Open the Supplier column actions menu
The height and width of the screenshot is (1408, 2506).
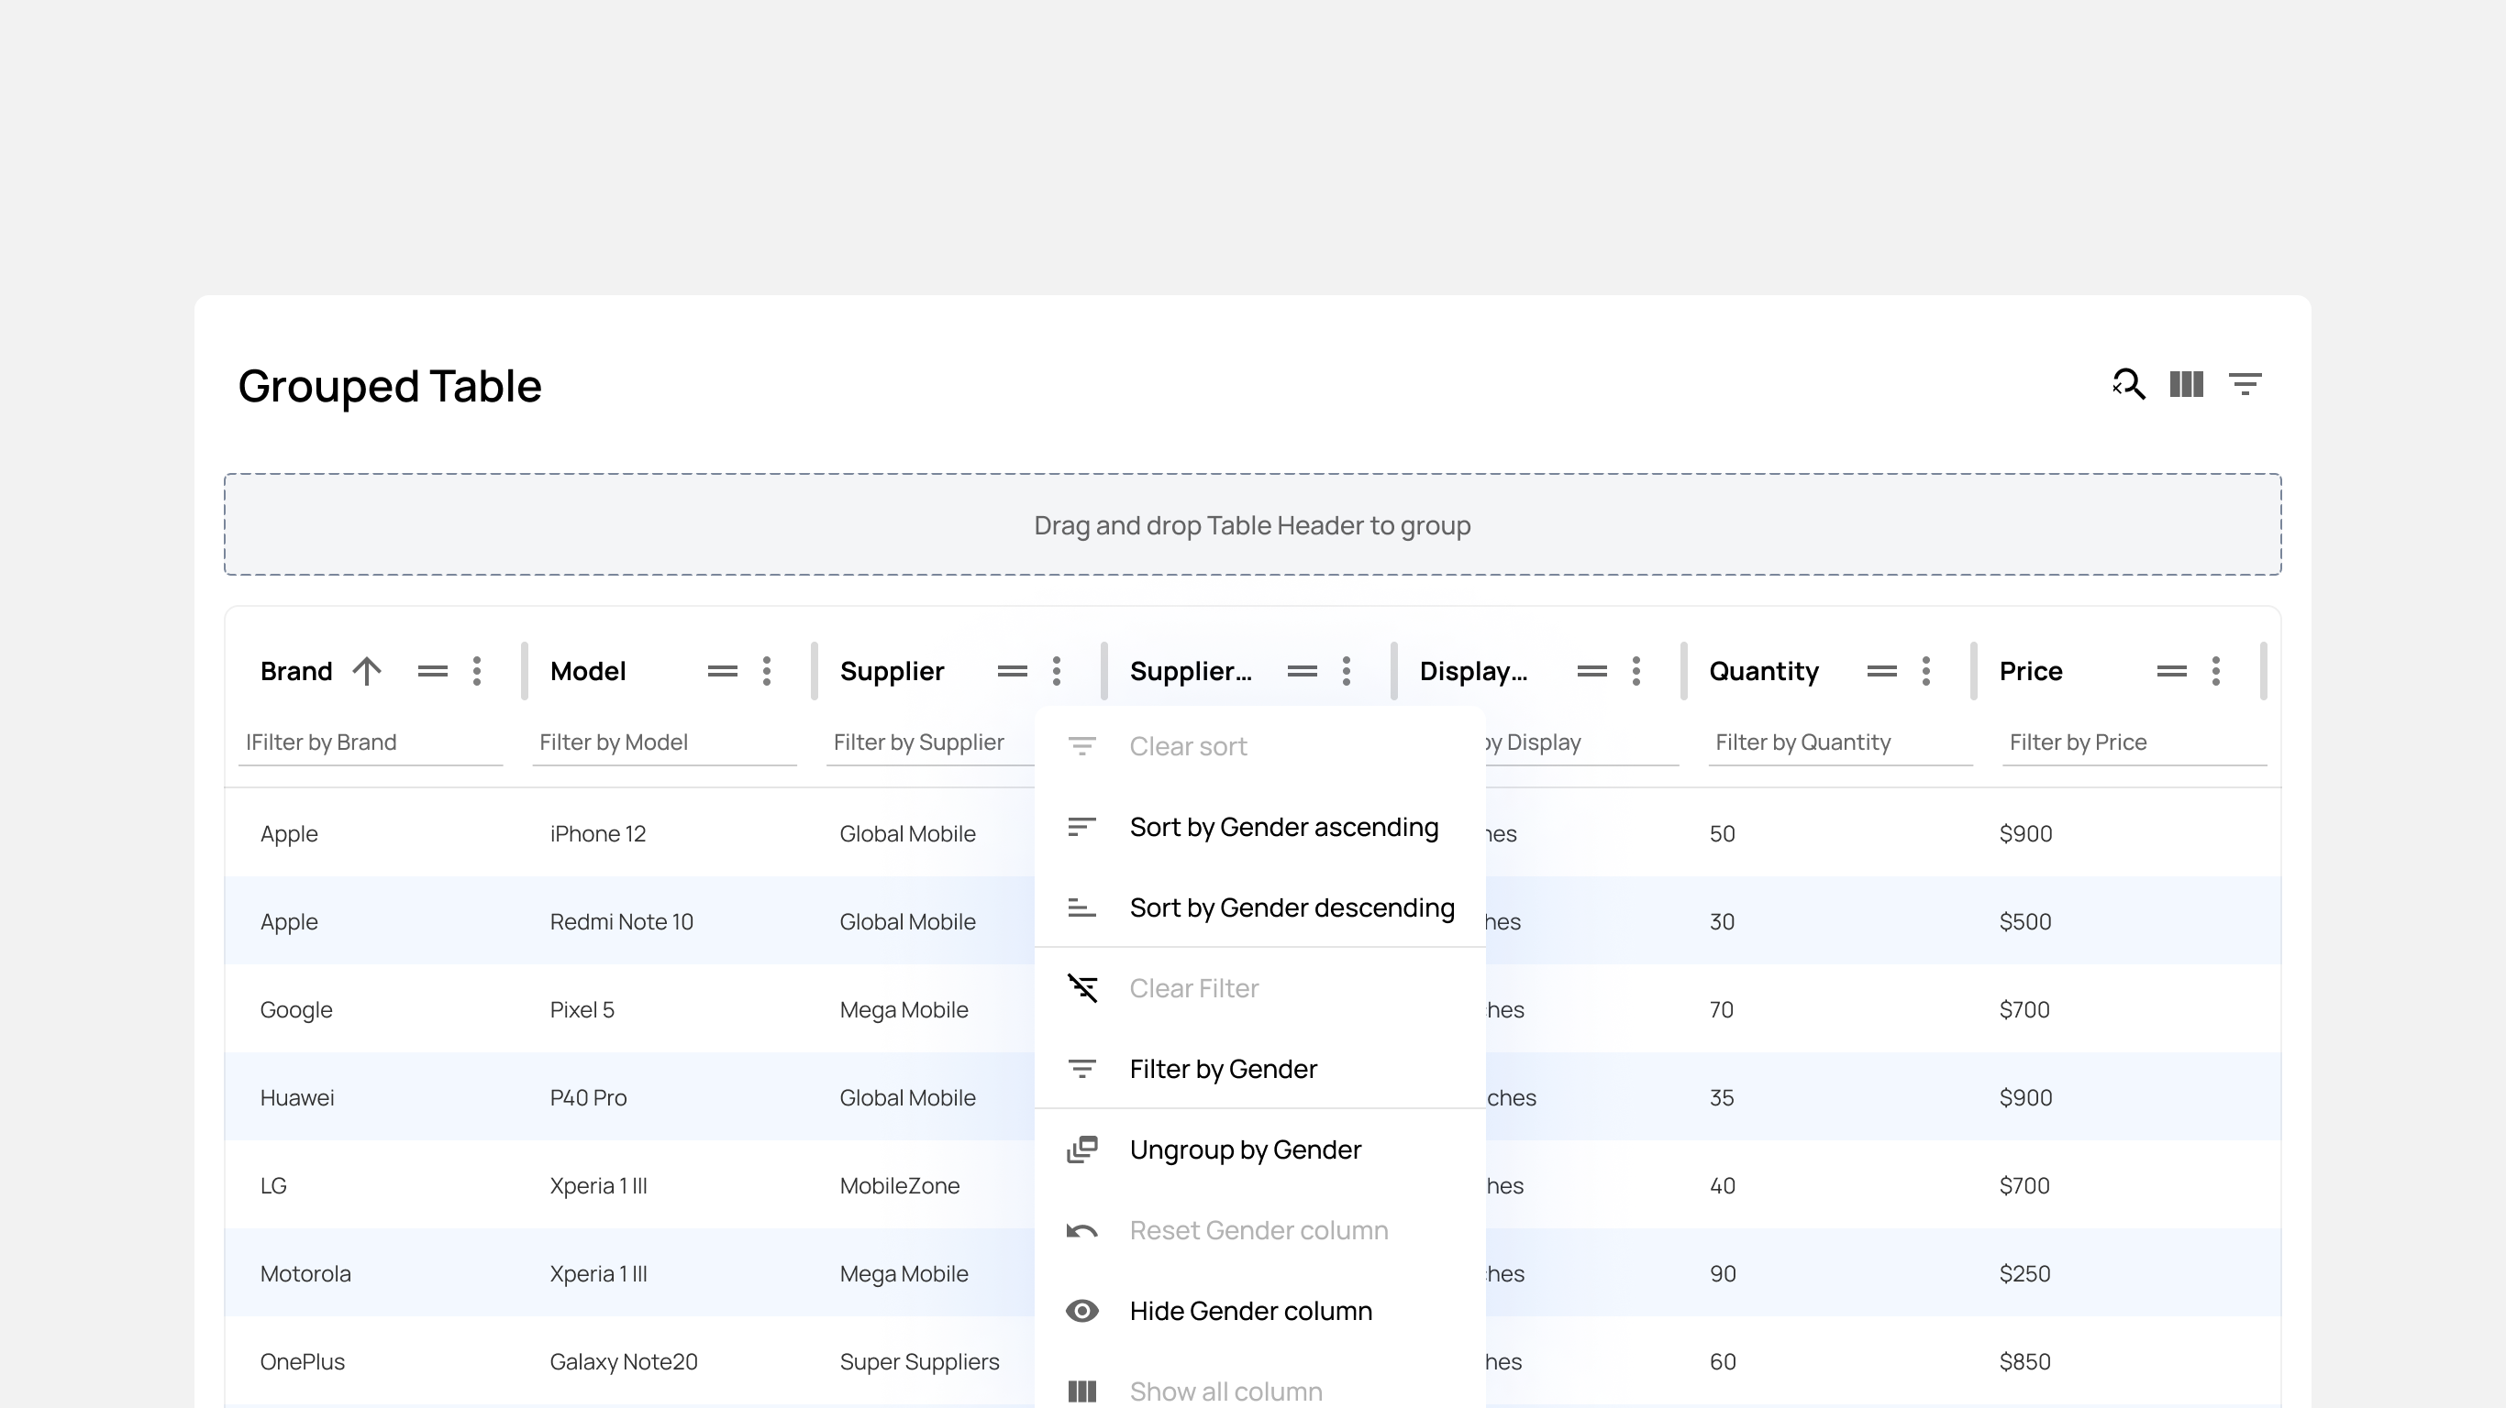(1057, 671)
